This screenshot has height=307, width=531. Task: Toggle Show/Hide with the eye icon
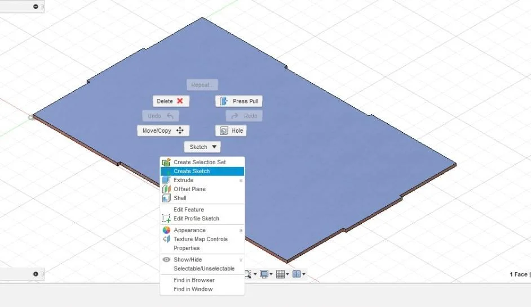pos(166,259)
